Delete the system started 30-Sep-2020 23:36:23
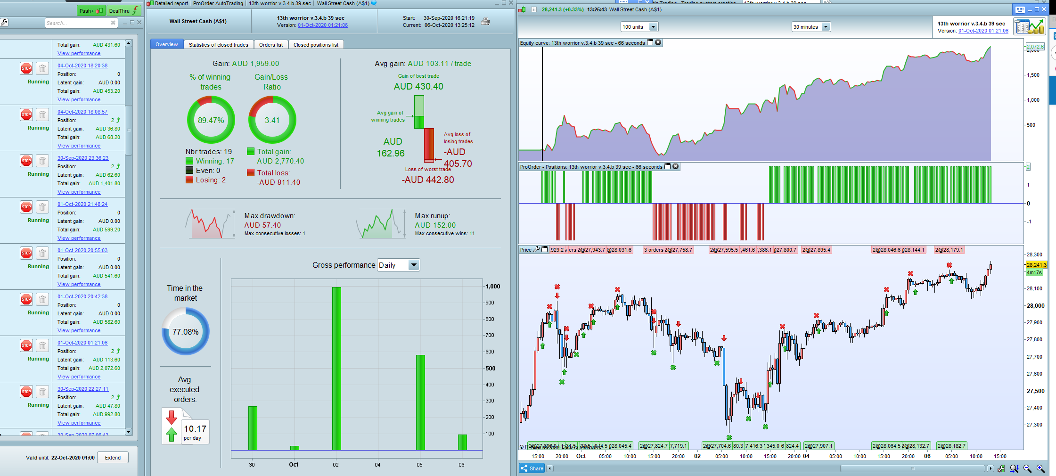1056x476 pixels. [x=42, y=161]
